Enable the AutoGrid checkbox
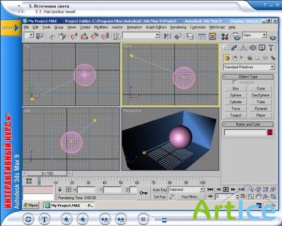The image size is (282, 226). pyautogui.click(x=234, y=83)
